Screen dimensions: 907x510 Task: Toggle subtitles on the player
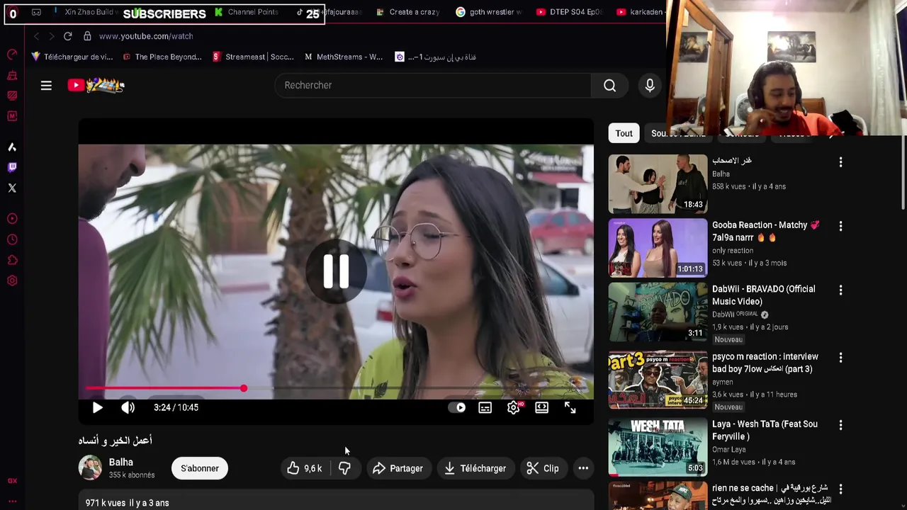click(x=485, y=407)
